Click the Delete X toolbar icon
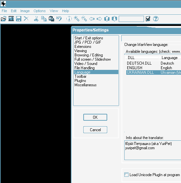Viewport: 181px width, 183px height. (26, 19)
